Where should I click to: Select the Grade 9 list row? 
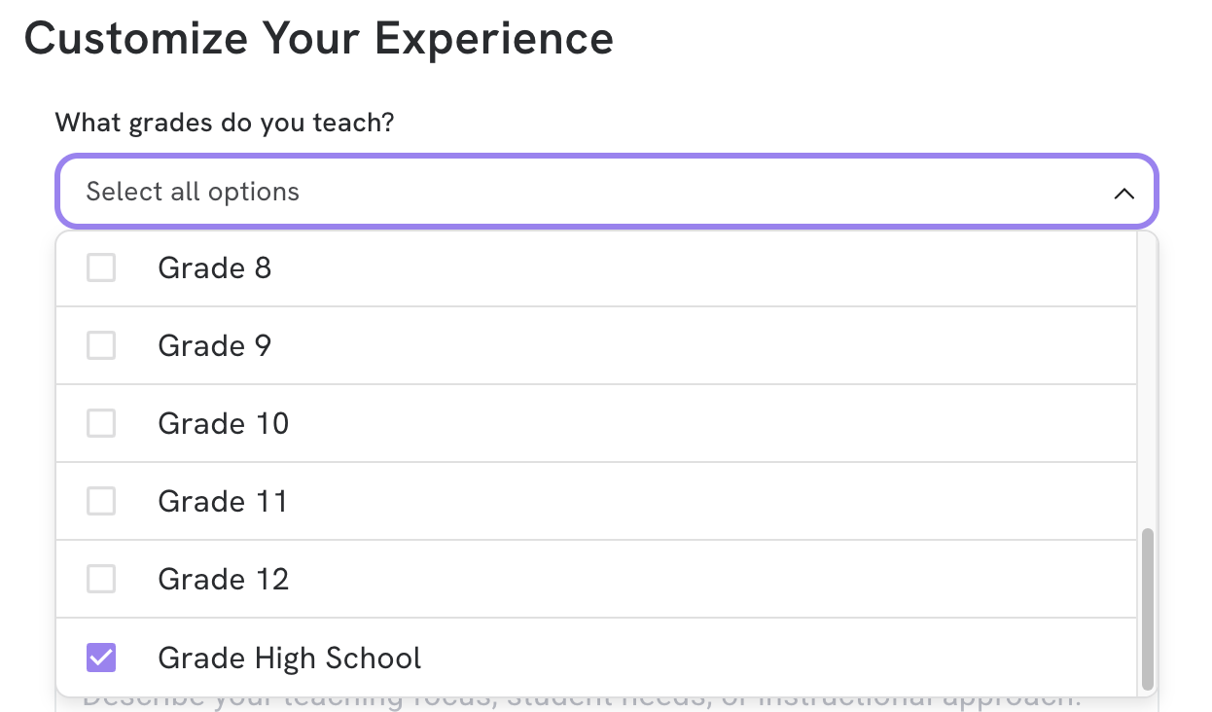tap(486, 345)
